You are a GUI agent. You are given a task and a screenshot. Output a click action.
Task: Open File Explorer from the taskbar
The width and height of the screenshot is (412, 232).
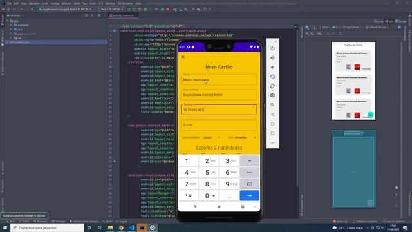click(110, 227)
